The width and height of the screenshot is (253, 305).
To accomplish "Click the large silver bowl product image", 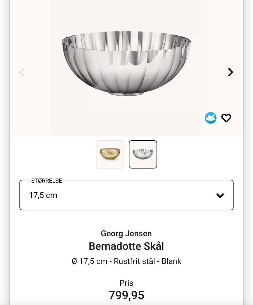I will 126,63.
